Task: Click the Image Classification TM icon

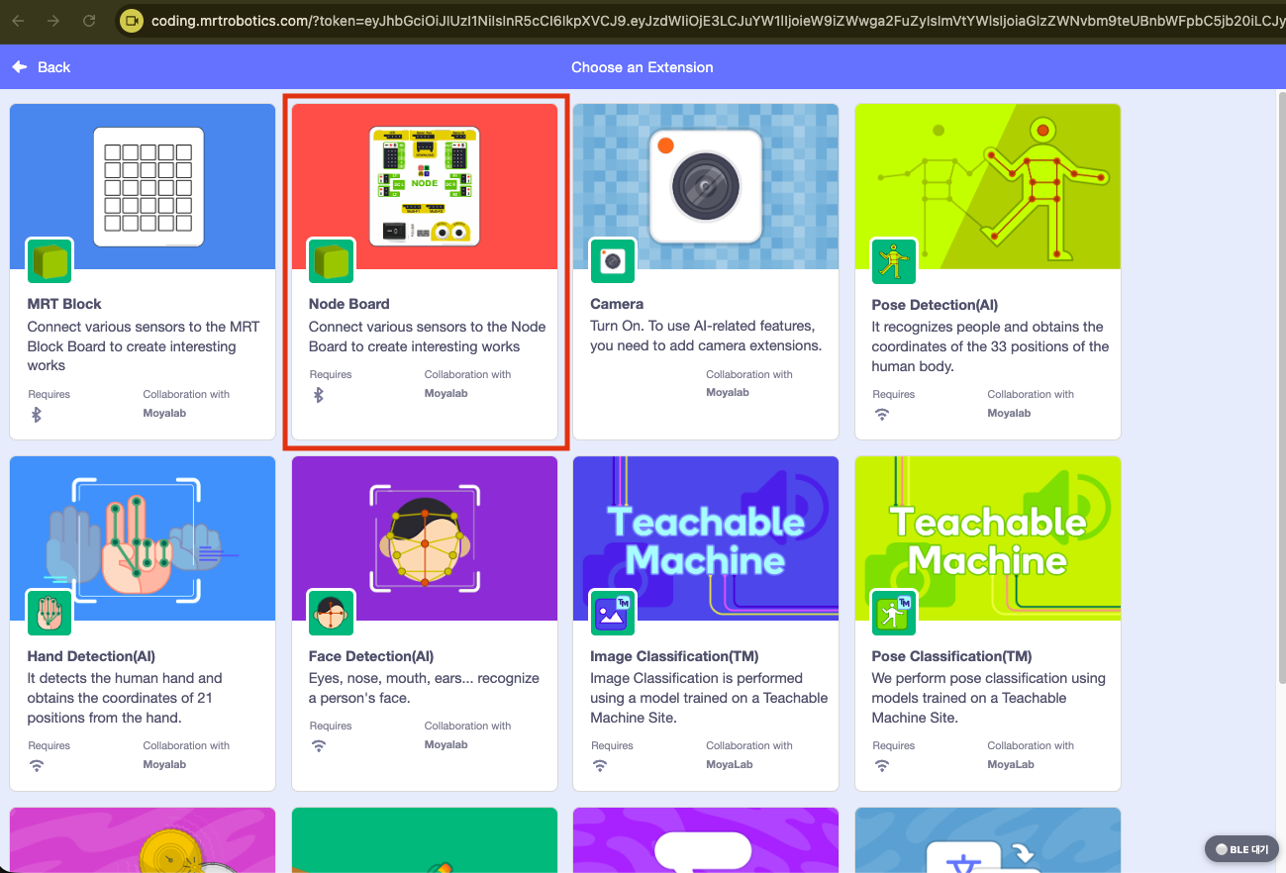Action: pos(613,614)
